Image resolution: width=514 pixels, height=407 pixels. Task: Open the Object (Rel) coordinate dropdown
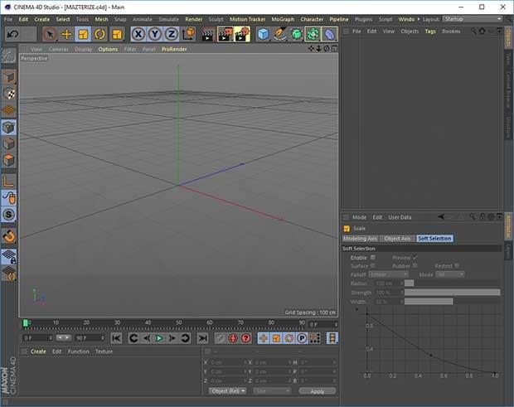[x=228, y=391]
